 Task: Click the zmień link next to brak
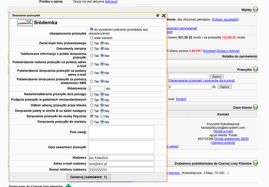coord(181,99)
